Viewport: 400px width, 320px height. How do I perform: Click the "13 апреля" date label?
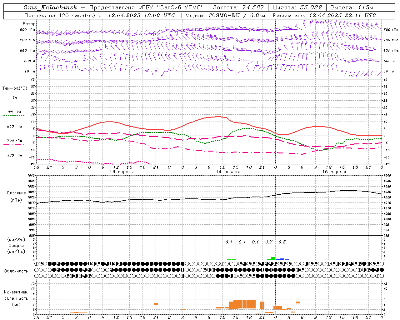[x=122, y=172]
